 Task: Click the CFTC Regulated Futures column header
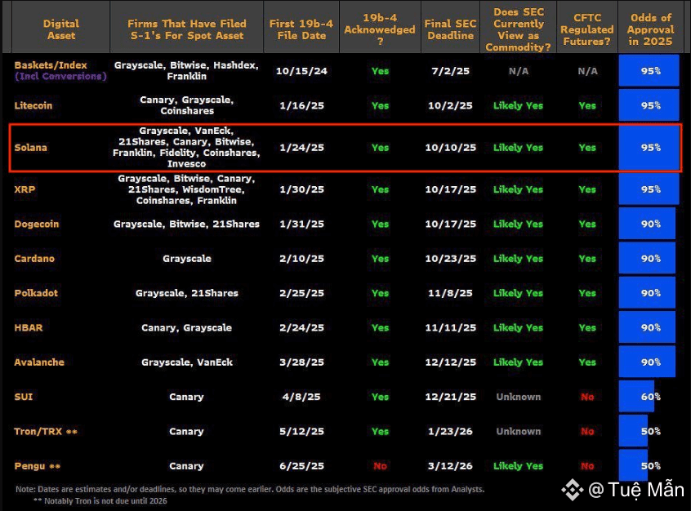587,29
